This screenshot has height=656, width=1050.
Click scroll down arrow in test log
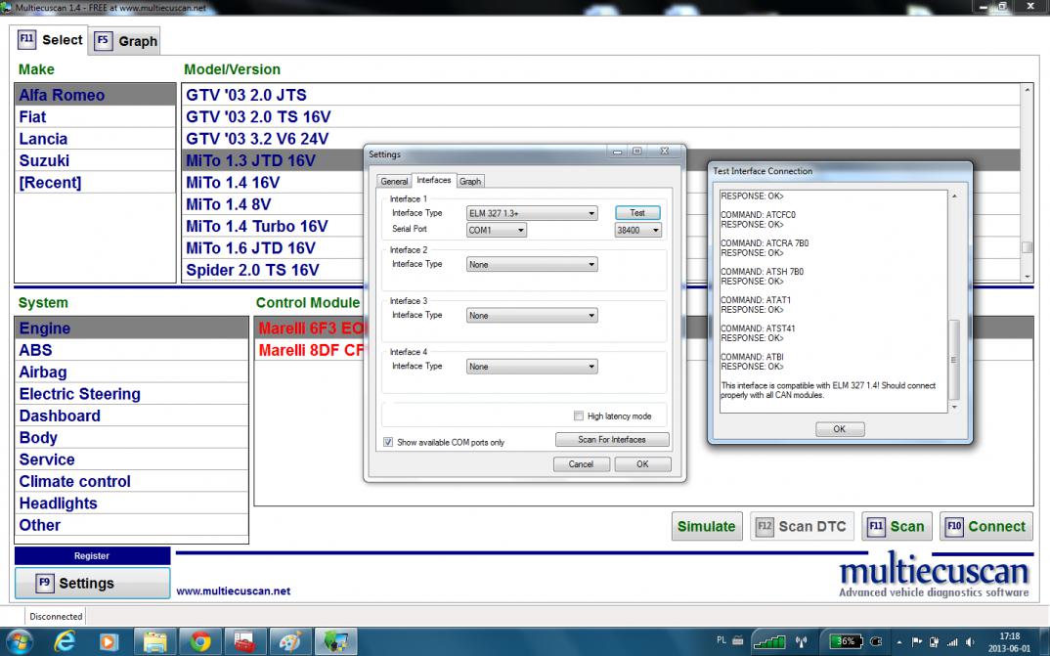[x=954, y=407]
